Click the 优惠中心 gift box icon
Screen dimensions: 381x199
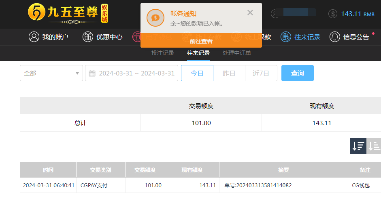[88, 37]
